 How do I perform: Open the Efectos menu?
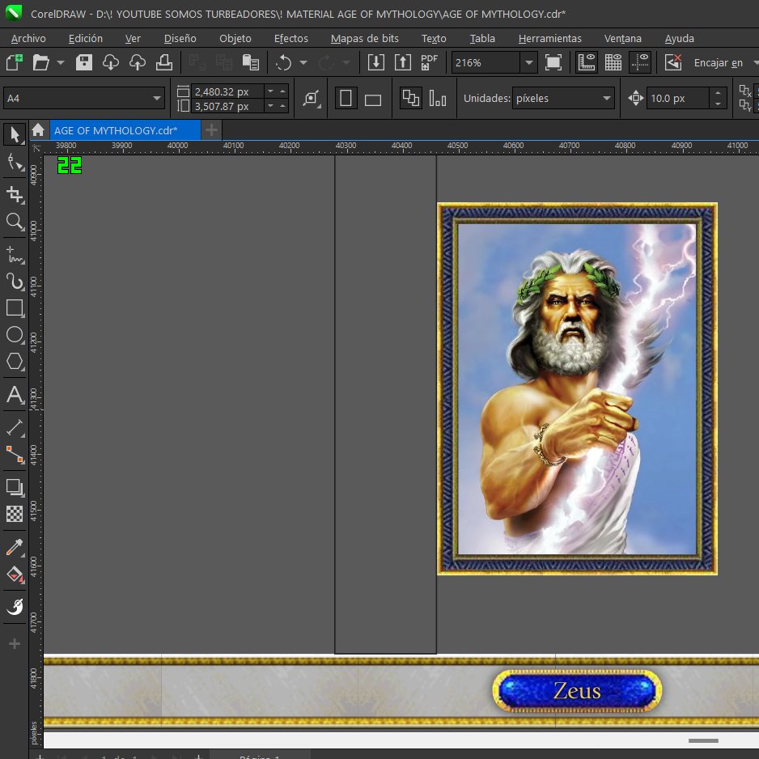click(x=291, y=38)
